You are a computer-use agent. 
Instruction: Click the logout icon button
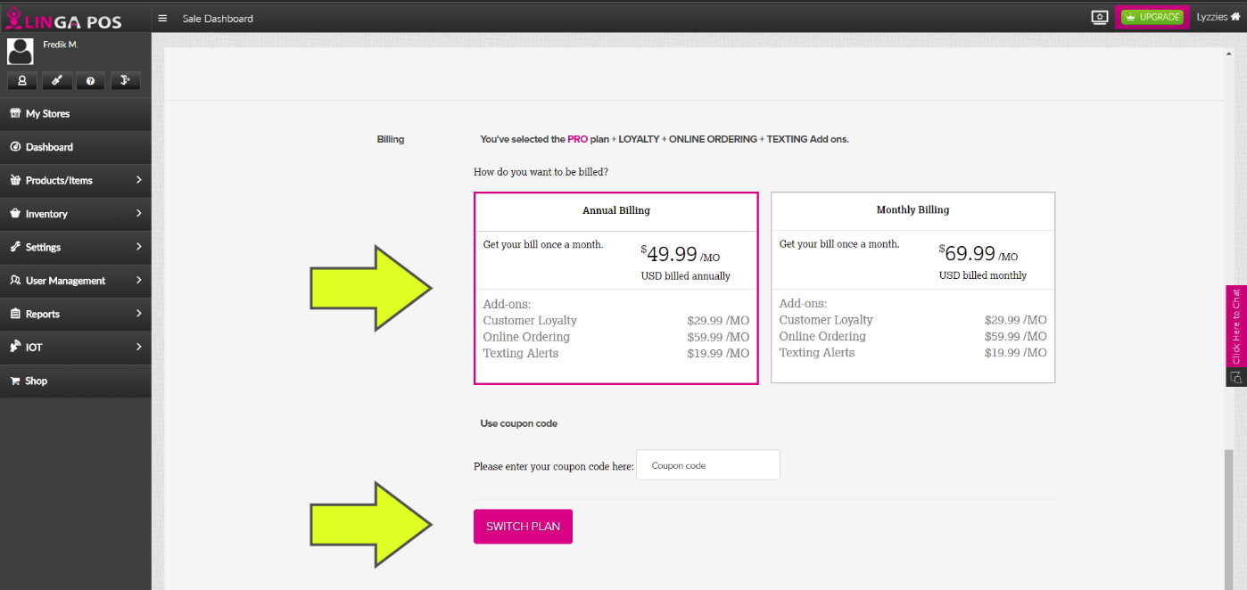click(x=125, y=80)
